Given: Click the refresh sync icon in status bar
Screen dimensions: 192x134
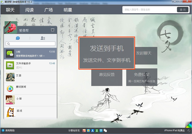Looking at the screenshot, I should pos(189,131).
